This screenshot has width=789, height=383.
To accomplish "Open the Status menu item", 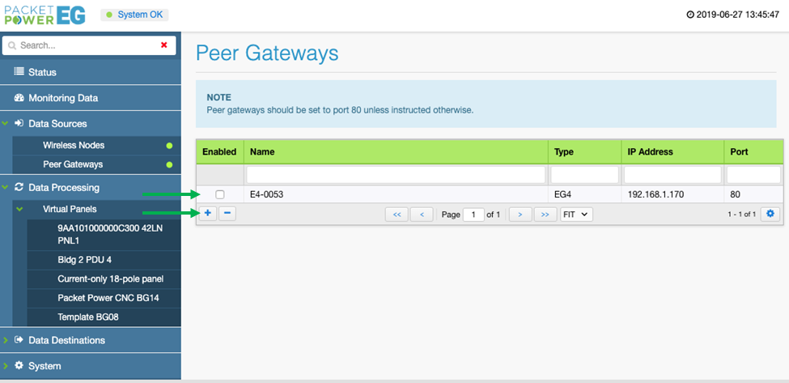I will pyautogui.click(x=42, y=72).
